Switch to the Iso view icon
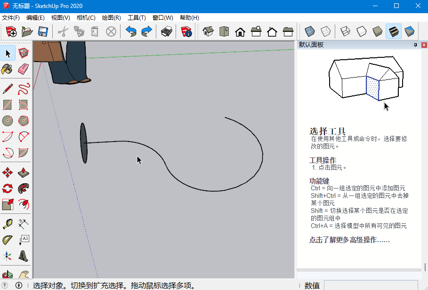 click(x=208, y=31)
